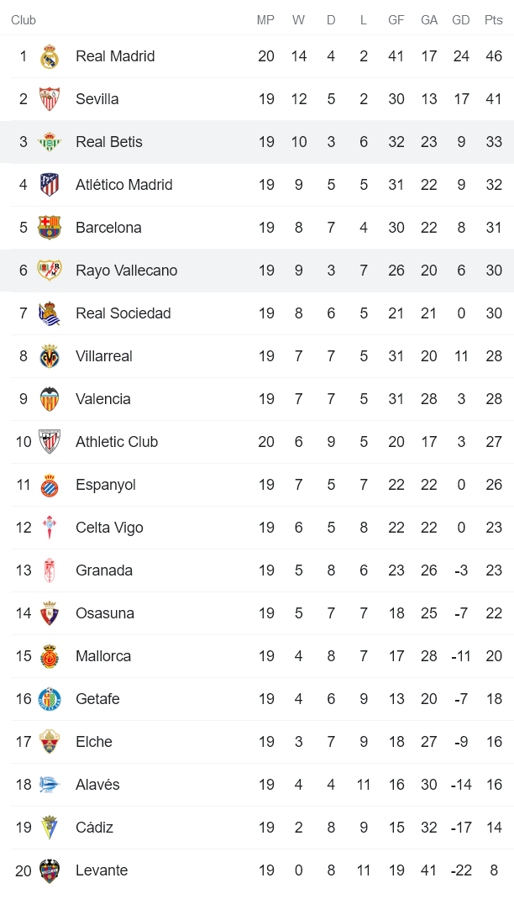The width and height of the screenshot is (514, 899).
Task: Click the Levante club crest
Action: (x=50, y=870)
